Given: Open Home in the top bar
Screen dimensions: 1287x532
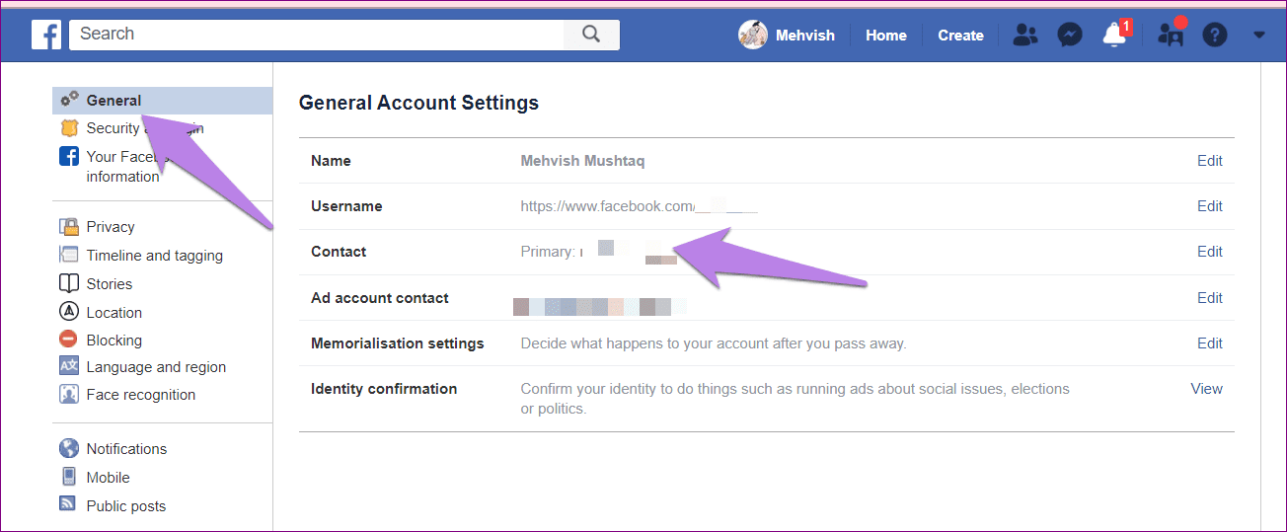Looking at the screenshot, I should click(x=886, y=36).
